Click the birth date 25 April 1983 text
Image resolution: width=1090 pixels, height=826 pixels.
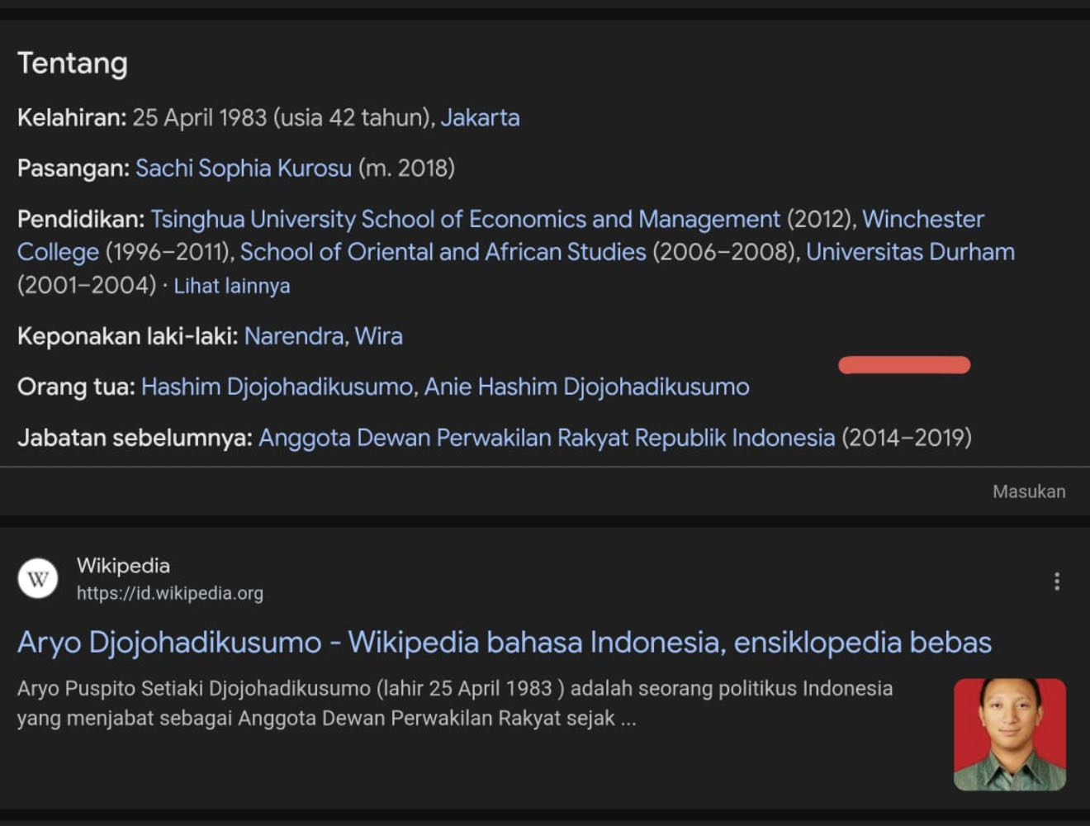click(x=200, y=118)
